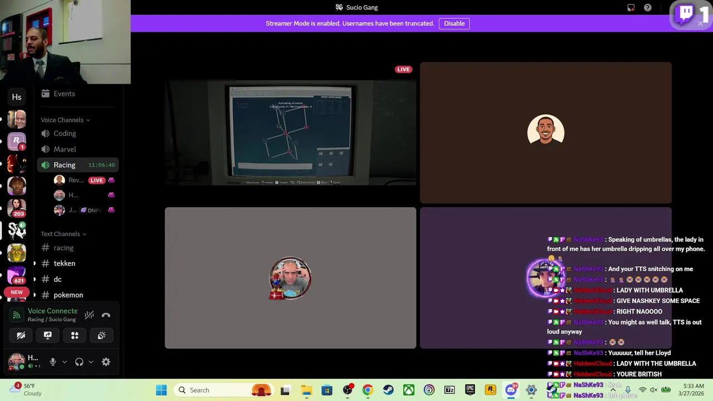Screen dimensions: 713x401
Task: Select the gray participant tile
Action: 290,278
